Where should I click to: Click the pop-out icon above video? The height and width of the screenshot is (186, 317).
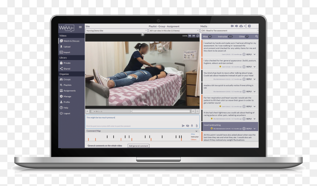pyautogui.click(x=143, y=35)
